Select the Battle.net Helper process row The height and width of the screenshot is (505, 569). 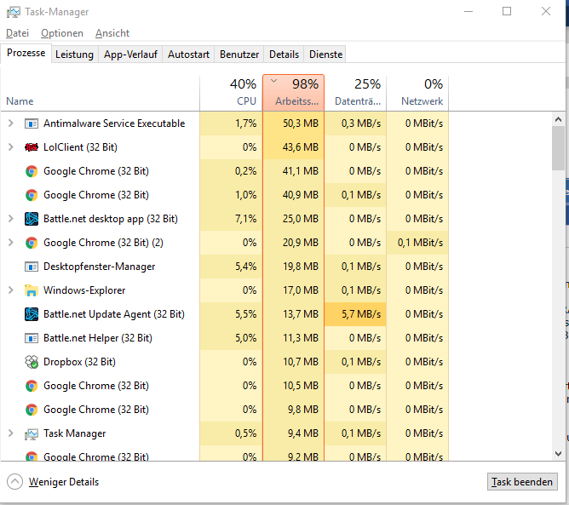pos(97,338)
